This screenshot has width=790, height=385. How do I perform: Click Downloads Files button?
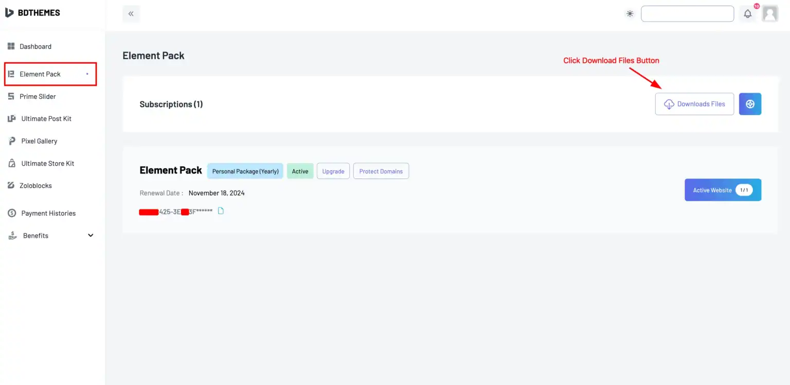694,104
